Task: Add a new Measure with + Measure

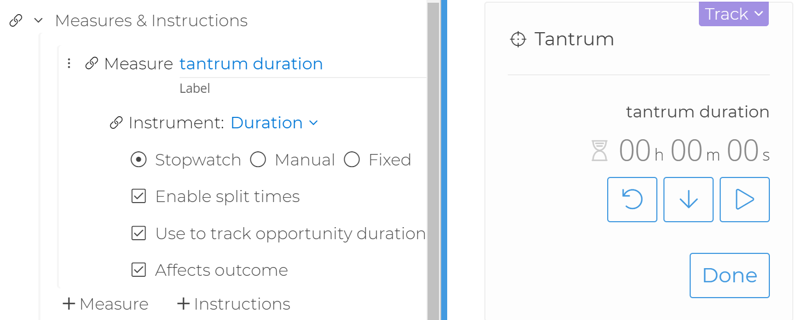Action: 105,304
